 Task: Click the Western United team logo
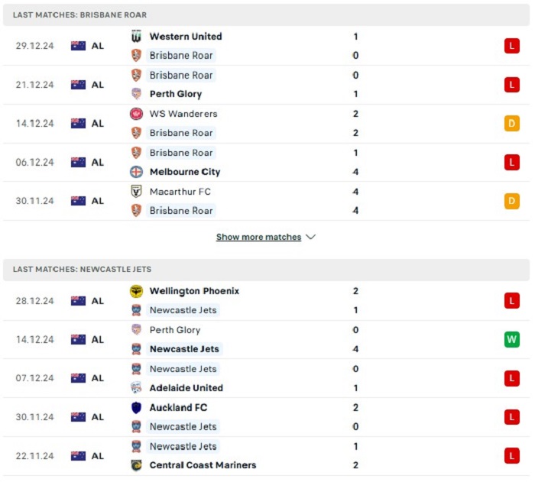coord(136,36)
